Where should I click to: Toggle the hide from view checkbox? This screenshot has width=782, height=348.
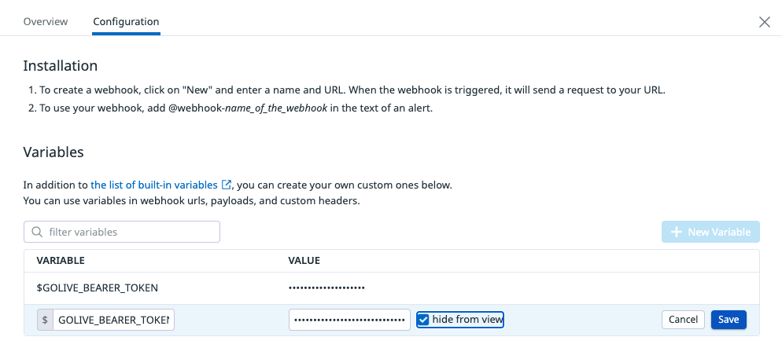pos(424,320)
